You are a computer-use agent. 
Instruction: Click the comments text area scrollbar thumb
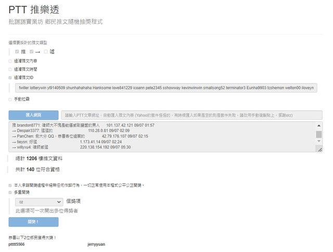point(319,134)
